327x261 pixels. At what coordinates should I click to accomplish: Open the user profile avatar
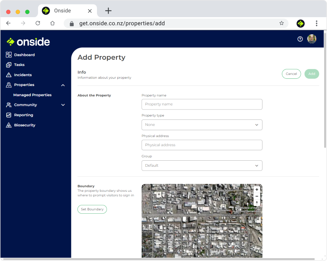tap(312, 39)
